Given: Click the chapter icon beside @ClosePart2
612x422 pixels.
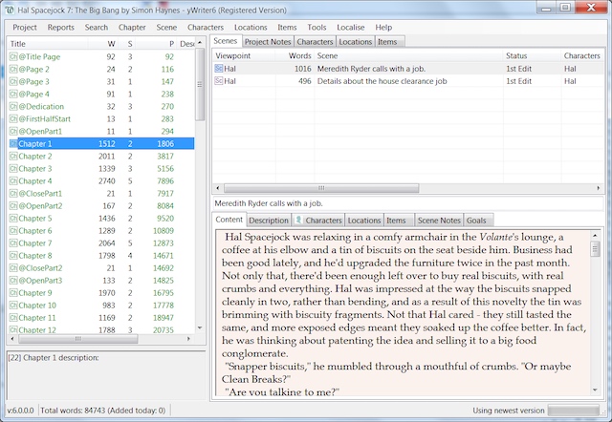Looking at the screenshot, I should (x=13, y=268).
